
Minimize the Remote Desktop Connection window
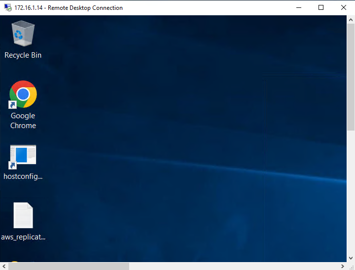tap(299, 7)
